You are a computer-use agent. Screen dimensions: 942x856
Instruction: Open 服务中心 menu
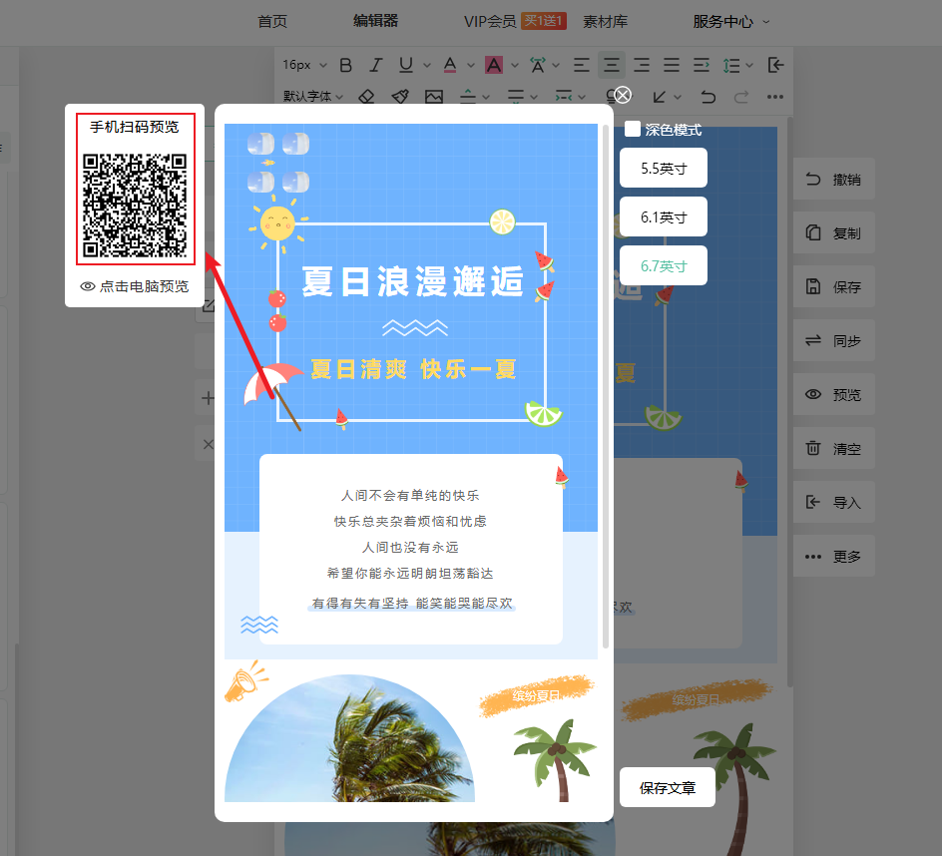(x=722, y=22)
